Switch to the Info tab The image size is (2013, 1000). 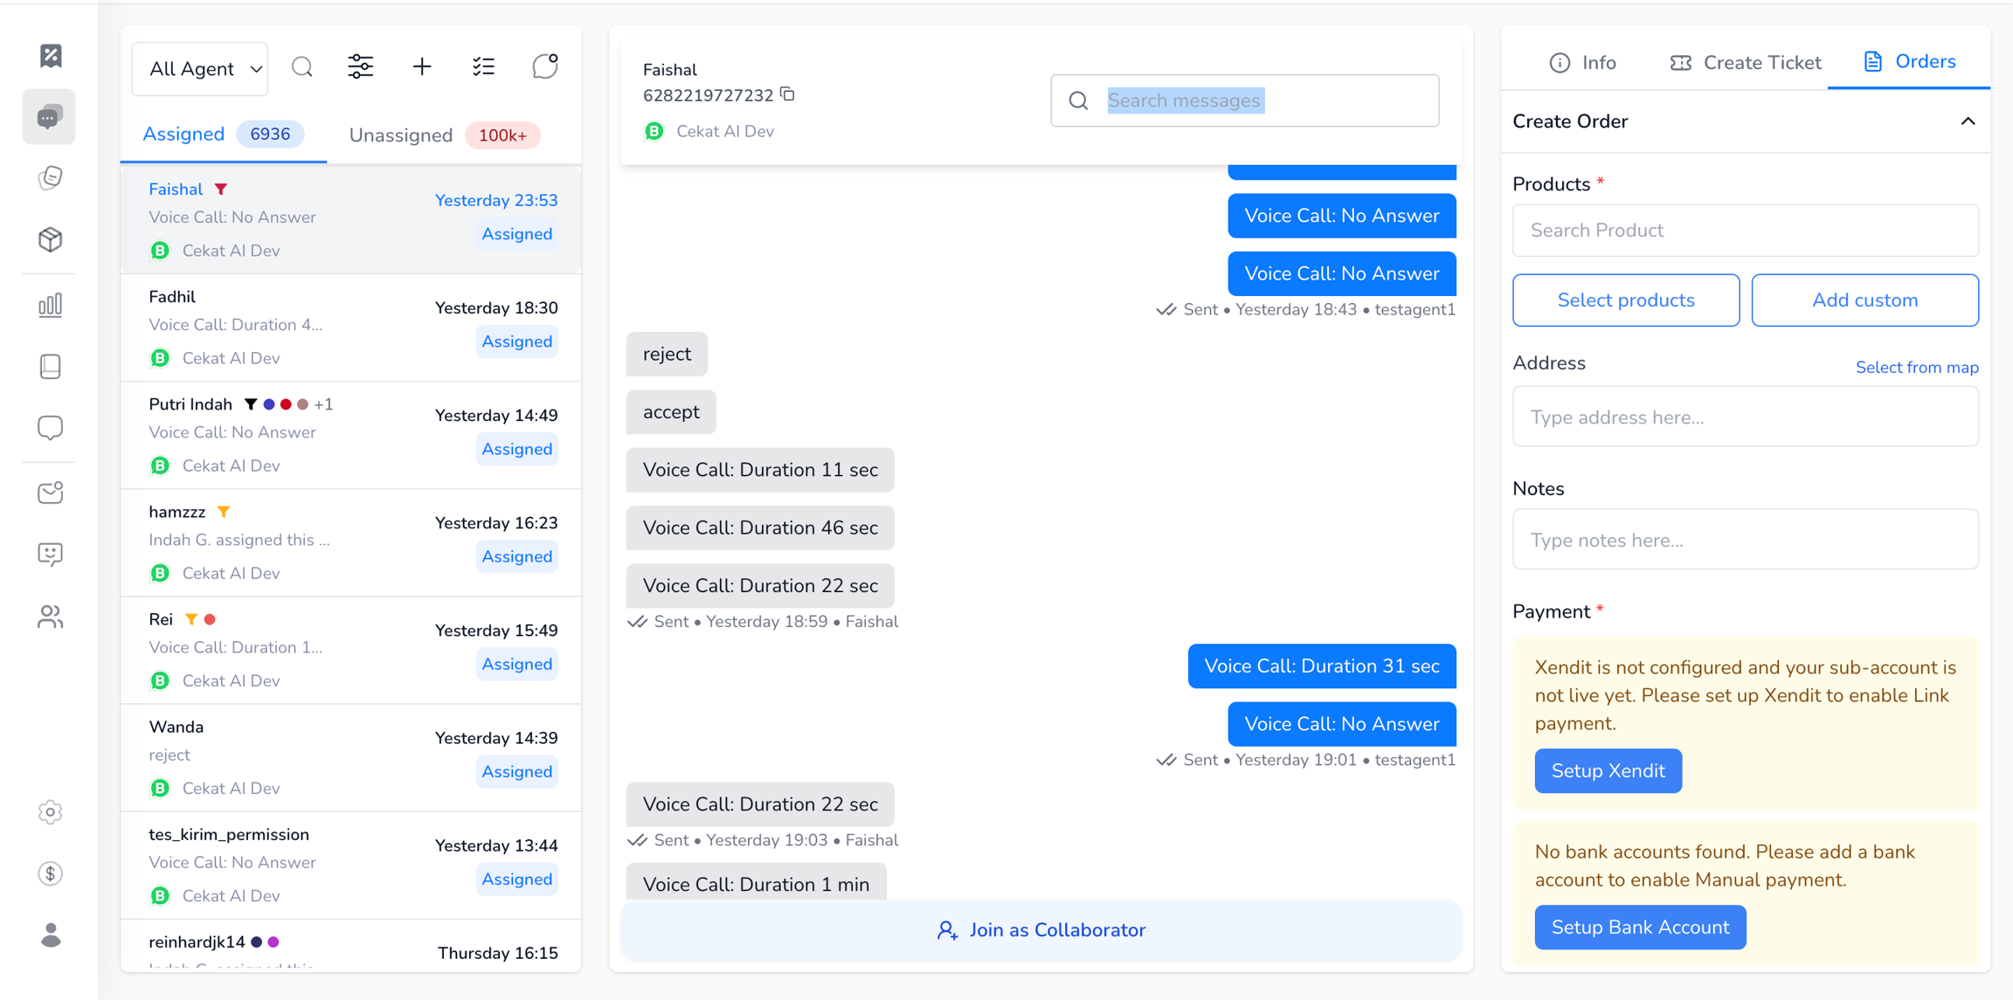click(x=1582, y=62)
